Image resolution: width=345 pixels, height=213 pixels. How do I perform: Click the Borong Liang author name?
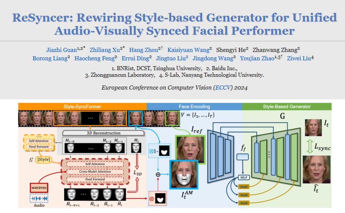coord(50,58)
